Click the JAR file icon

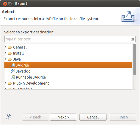click(x=13, y=65)
